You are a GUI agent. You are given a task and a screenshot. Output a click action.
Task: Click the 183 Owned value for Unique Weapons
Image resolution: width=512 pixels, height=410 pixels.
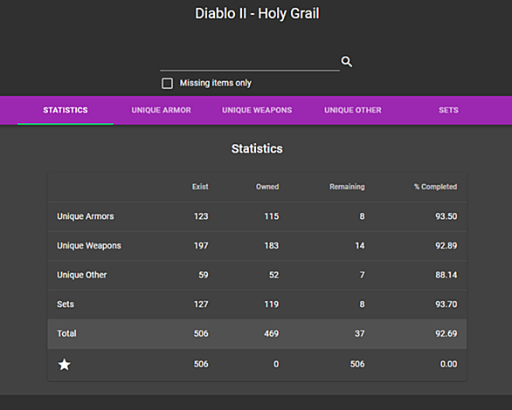(x=272, y=246)
